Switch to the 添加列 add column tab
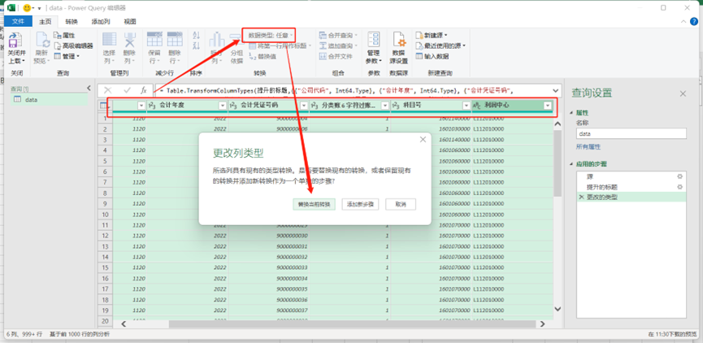This screenshot has width=703, height=343. 101,21
